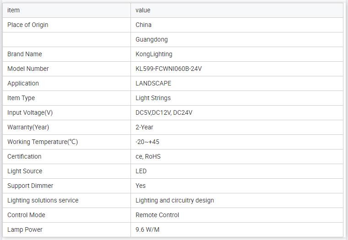Click the 'ce, RoHS' certification value
Viewport: 348px width, 240px height.
pos(148,156)
